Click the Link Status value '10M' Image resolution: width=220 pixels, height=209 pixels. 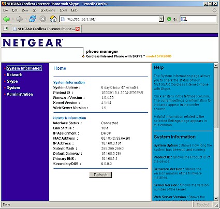click(105, 128)
